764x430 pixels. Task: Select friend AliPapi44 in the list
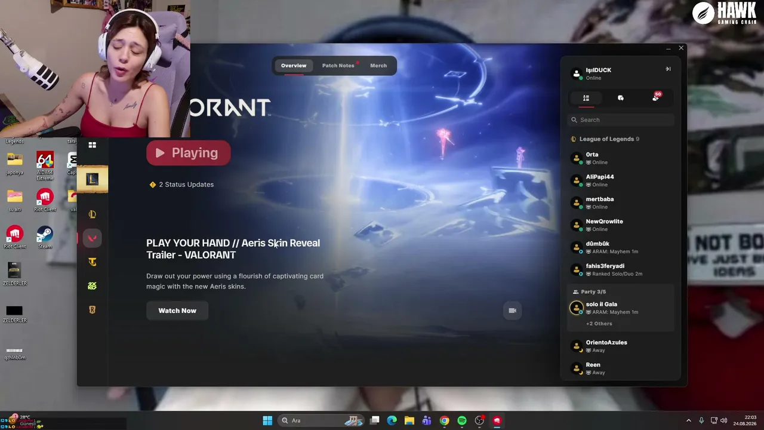click(621, 180)
